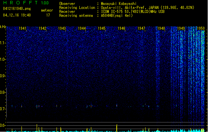Click version number 1.0.0
Viewport: 208px width, 132px height.
(x=45, y=3)
